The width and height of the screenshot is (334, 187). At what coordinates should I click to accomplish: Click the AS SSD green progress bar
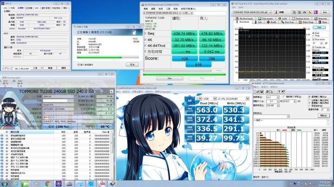(x=184, y=75)
